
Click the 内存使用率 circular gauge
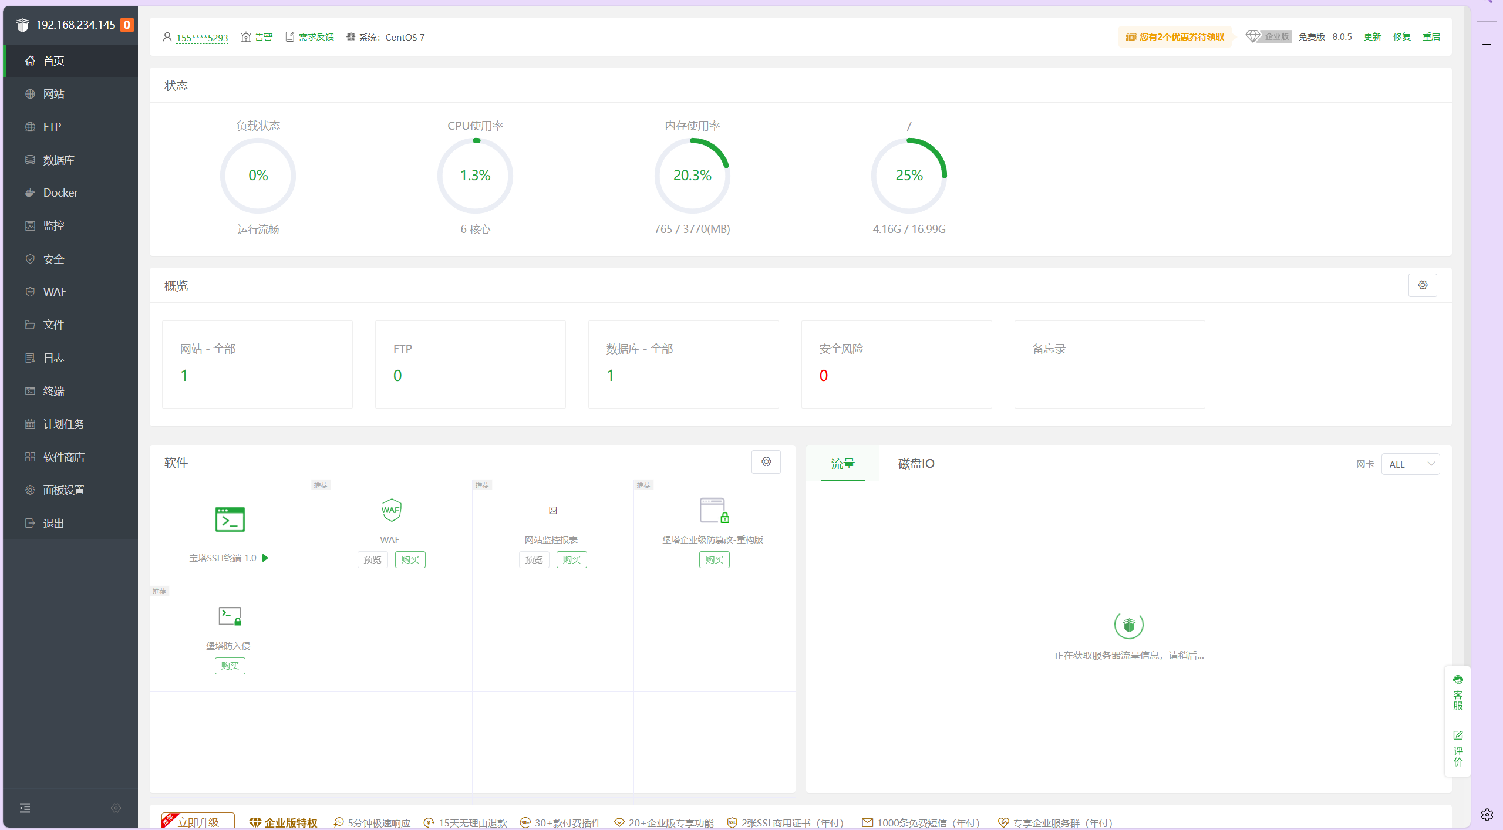pos(692,176)
